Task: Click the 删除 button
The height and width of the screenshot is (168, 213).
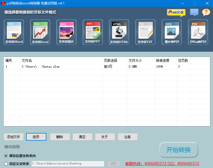Action: point(60,137)
